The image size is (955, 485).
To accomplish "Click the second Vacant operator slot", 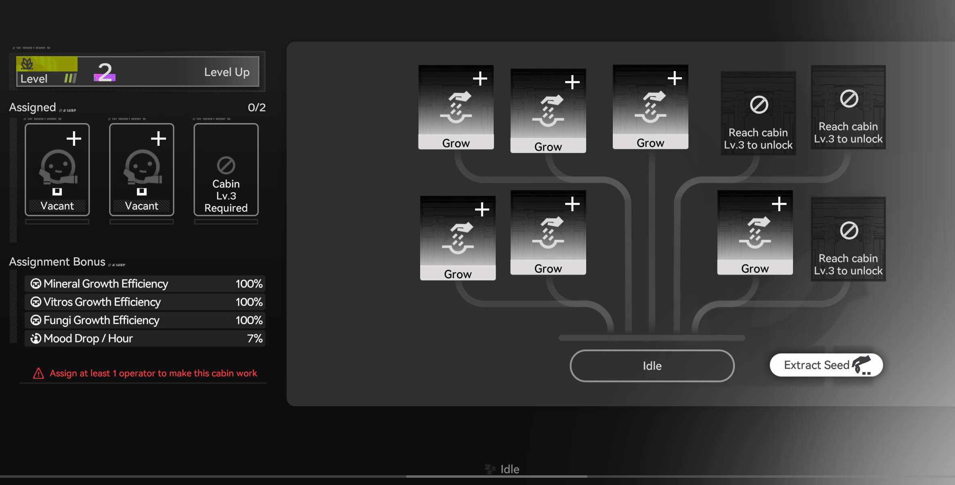I will click(x=141, y=170).
